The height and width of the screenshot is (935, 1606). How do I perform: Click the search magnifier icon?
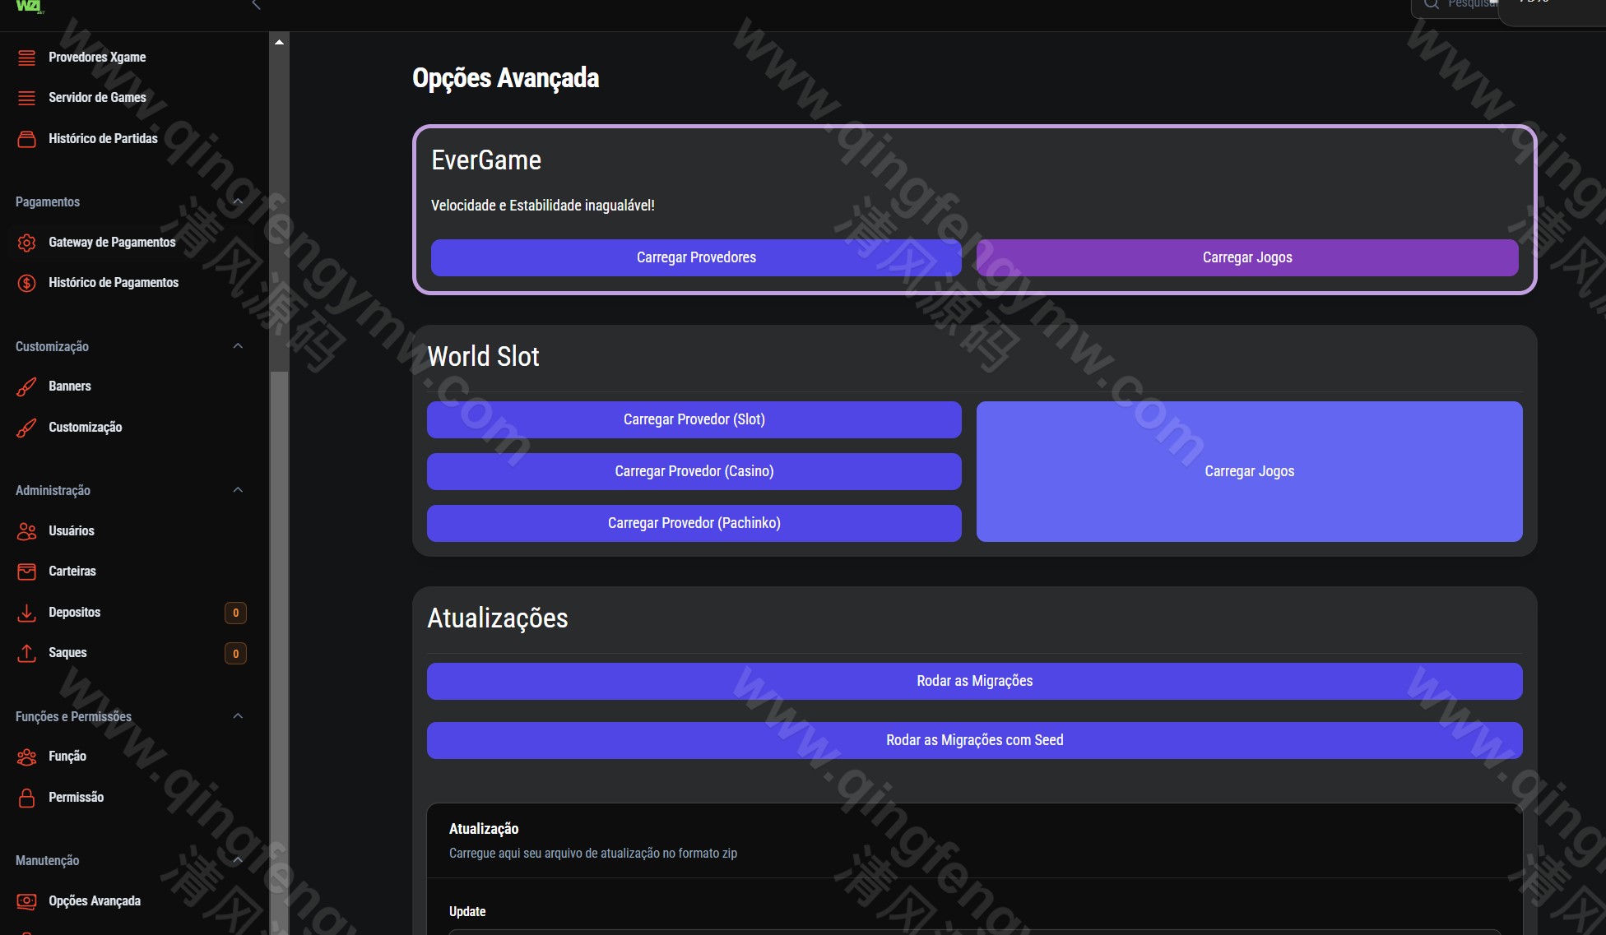point(1432,4)
